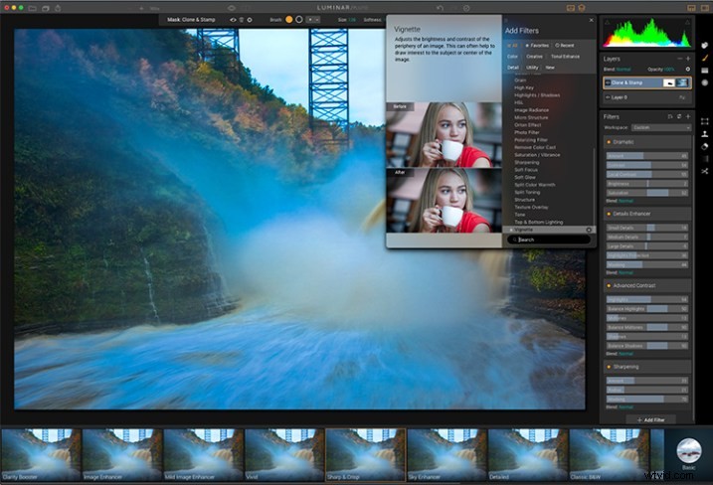Click the undo arrow icon
This screenshot has width=713, height=485.
point(440,8)
